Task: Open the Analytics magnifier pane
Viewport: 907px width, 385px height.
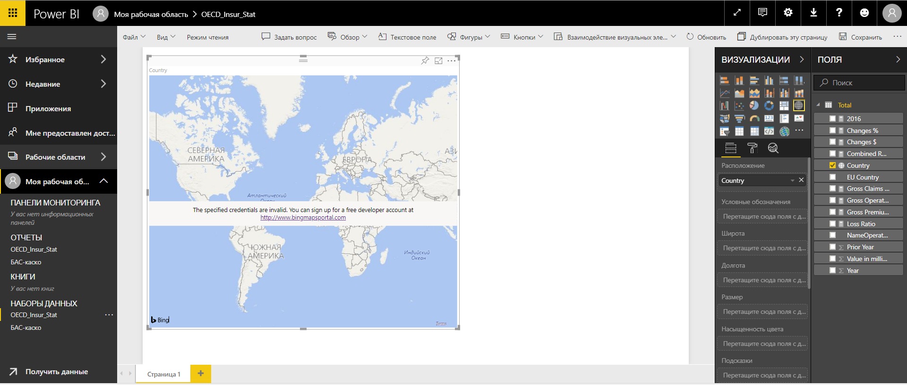Action: click(x=773, y=148)
